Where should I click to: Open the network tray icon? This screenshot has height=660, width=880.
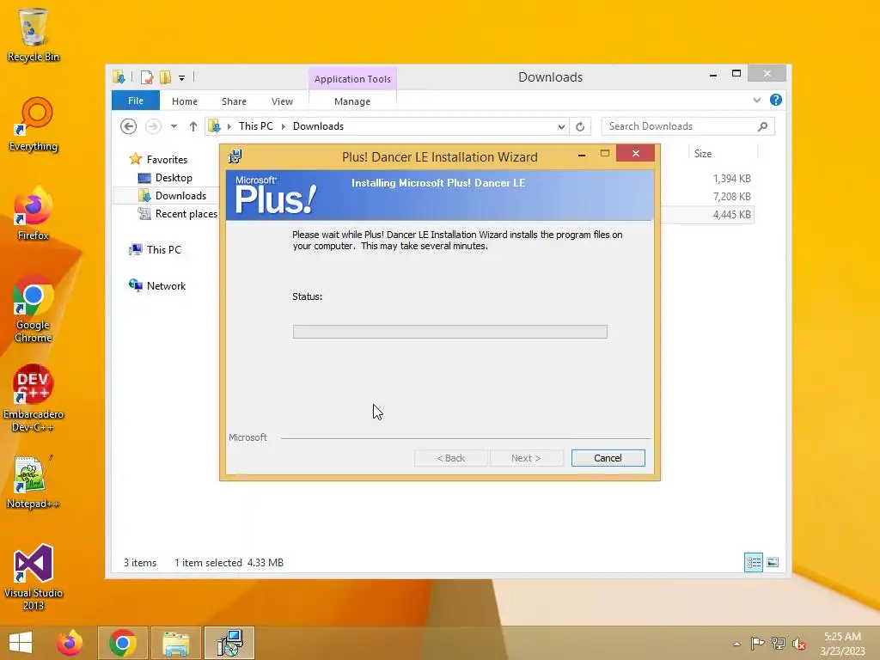coord(779,643)
